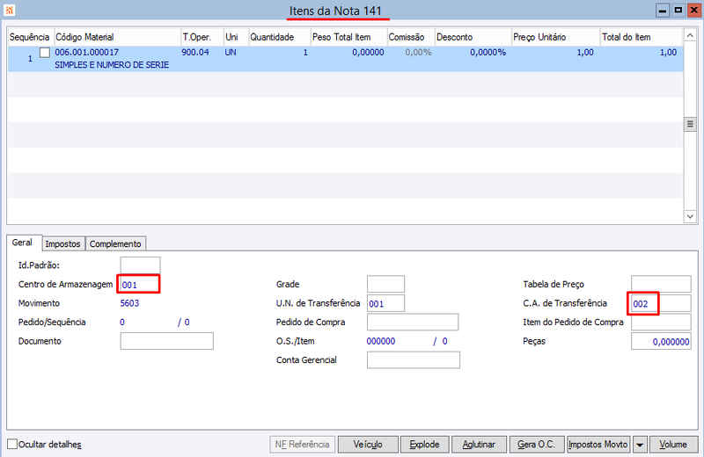Click the Peso Total Item column header

tap(348, 37)
